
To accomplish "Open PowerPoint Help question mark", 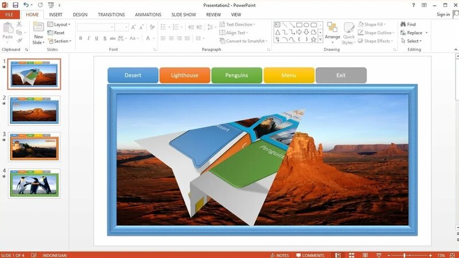I will (x=413, y=5).
